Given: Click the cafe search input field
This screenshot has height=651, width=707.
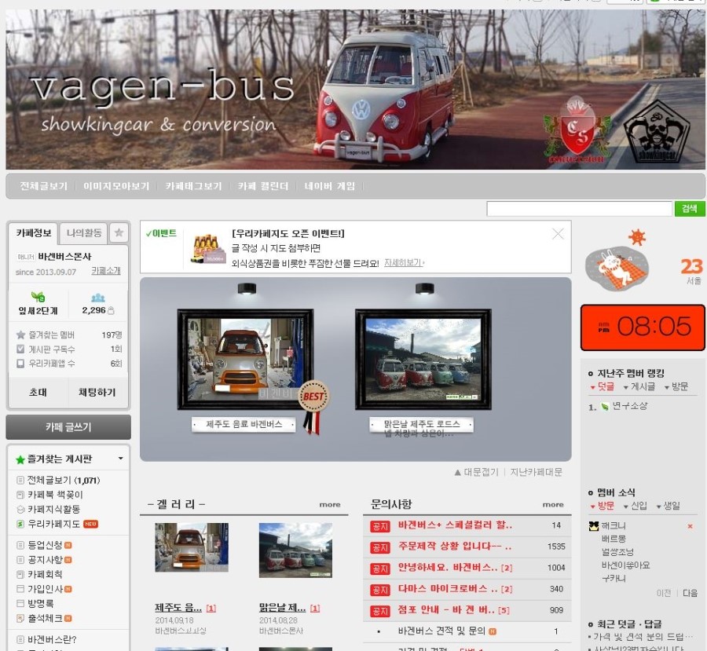Looking at the screenshot, I should coord(580,209).
